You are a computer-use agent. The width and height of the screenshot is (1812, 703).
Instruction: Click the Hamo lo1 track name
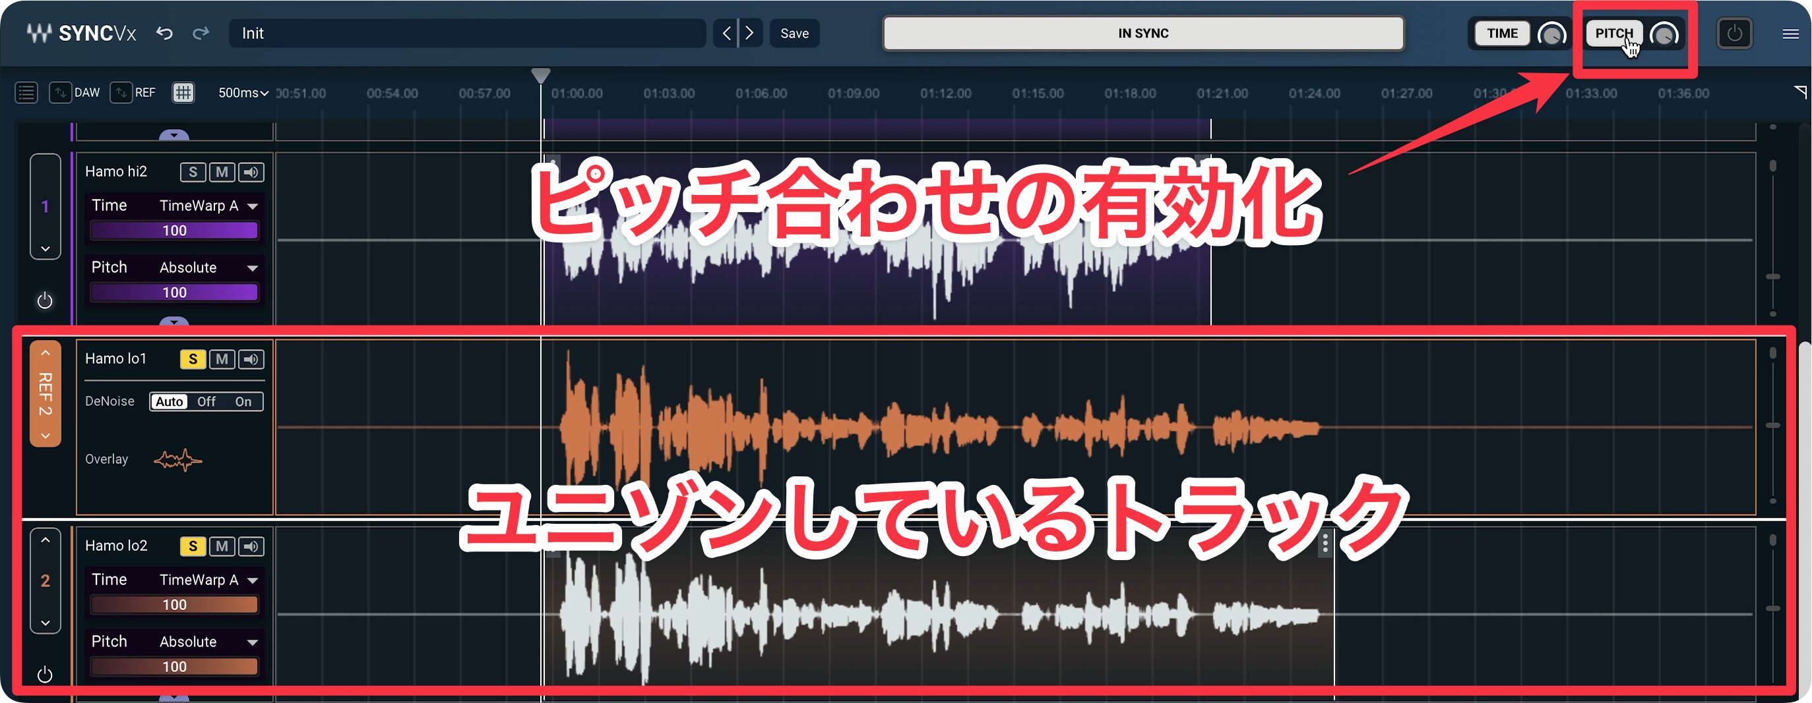pyautogui.click(x=116, y=359)
